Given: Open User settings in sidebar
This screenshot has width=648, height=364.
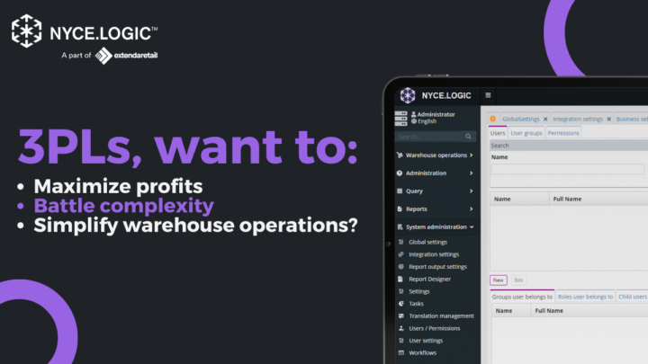Looking at the screenshot, I should point(426,341).
